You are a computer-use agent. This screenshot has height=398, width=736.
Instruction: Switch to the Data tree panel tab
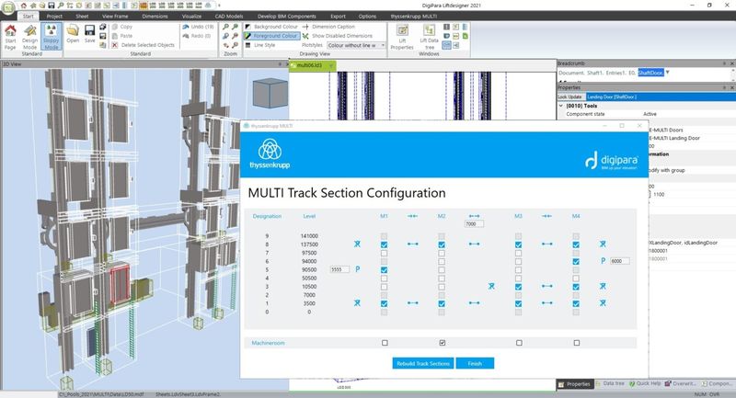(613, 384)
